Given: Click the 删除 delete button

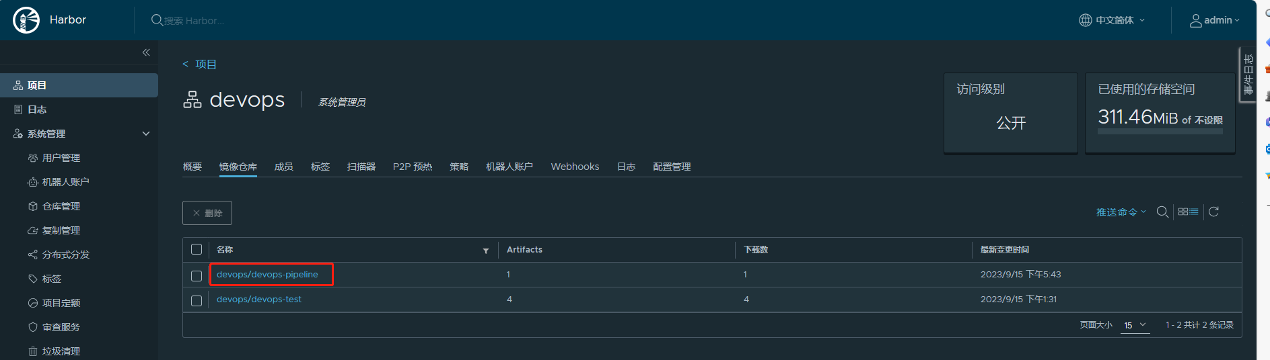Looking at the screenshot, I should [207, 213].
